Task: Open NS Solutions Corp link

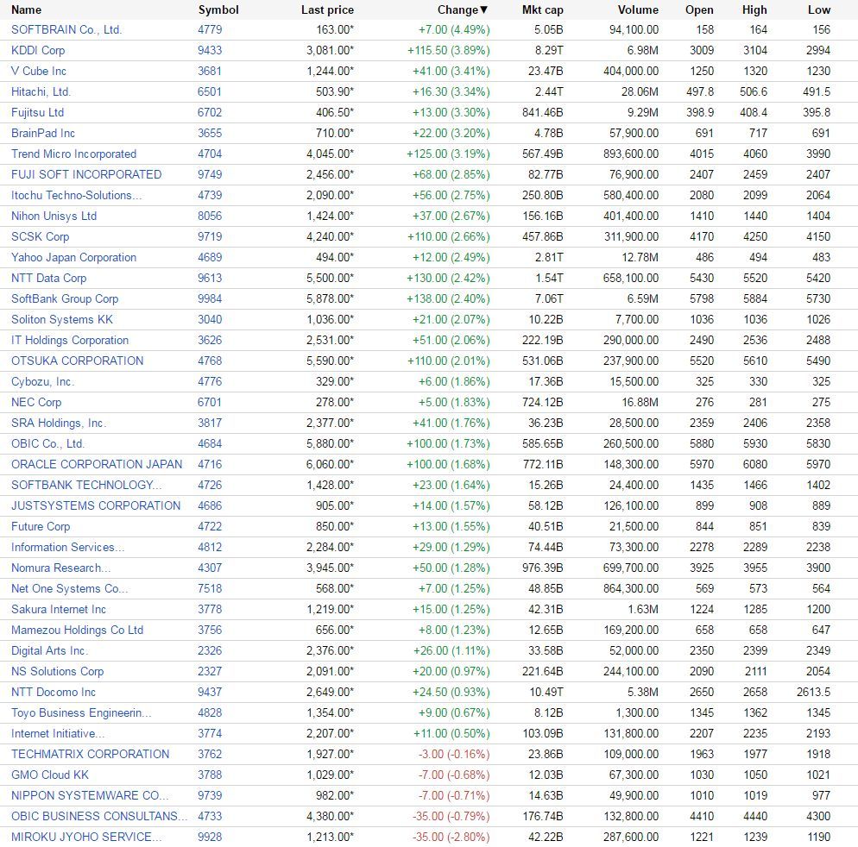Action: pos(58,672)
